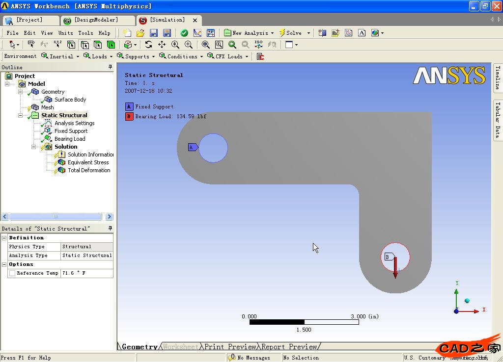Select the edge selection filter
The image size is (503, 362).
(x=84, y=45)
